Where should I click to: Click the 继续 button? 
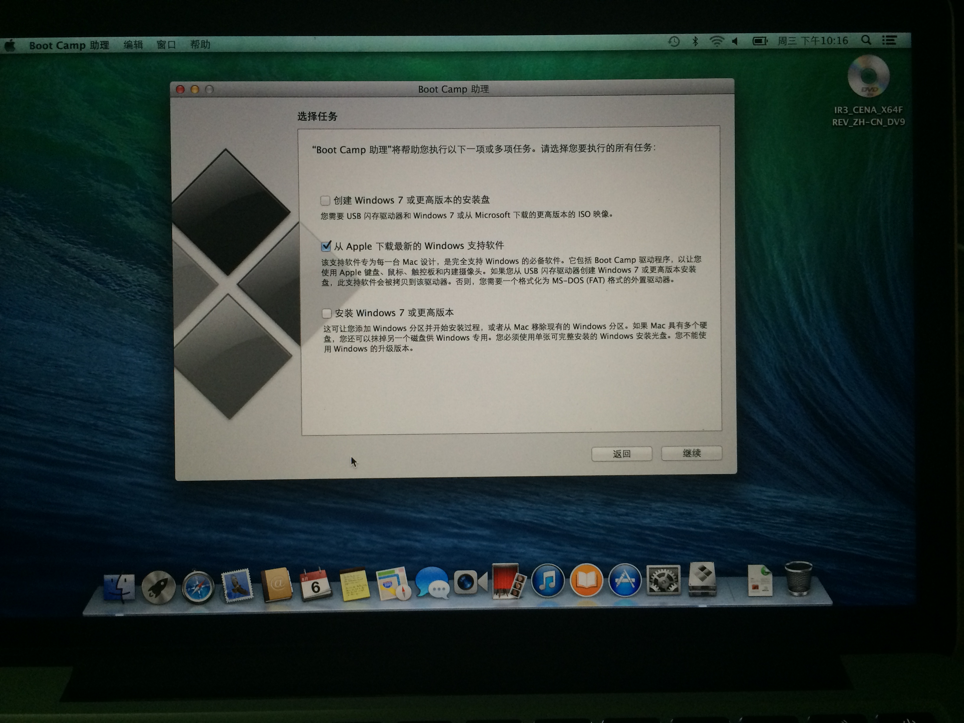tap(691, 453)
